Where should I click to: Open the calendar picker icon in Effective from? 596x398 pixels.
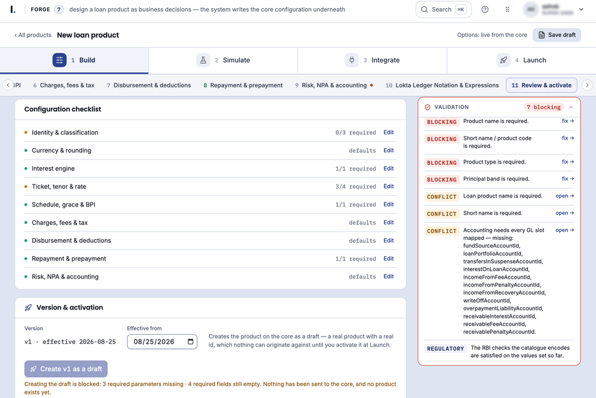191,342
